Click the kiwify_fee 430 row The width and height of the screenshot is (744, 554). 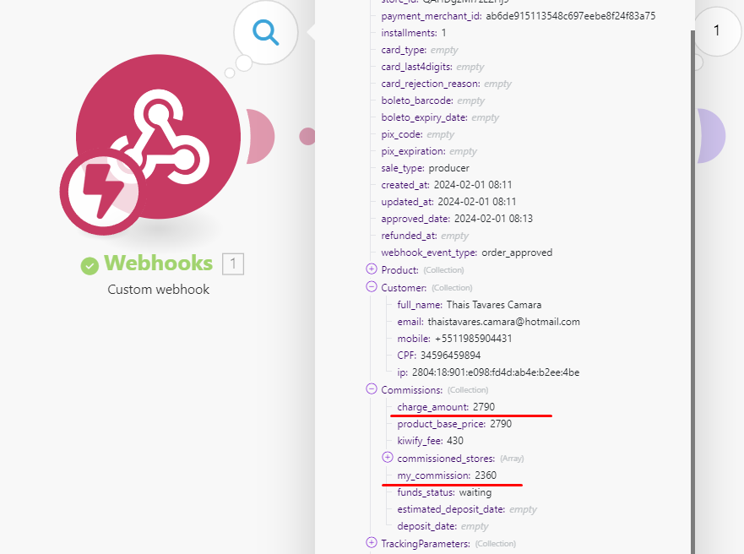point(431,441)
